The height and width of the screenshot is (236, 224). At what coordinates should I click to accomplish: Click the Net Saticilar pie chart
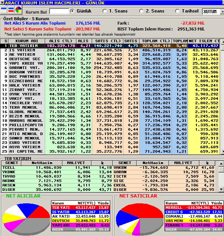pos(140,219)
